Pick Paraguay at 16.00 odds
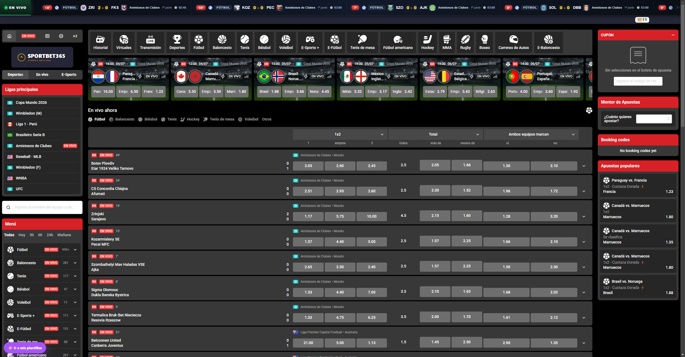The height and width of the screenshot is (357, 685). tap(103, 91)
